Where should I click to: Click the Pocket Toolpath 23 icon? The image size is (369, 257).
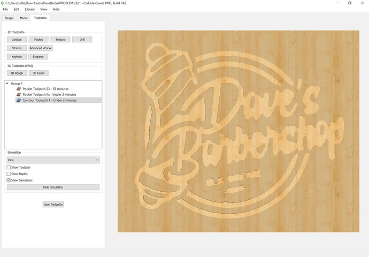(x=19, y=89)
